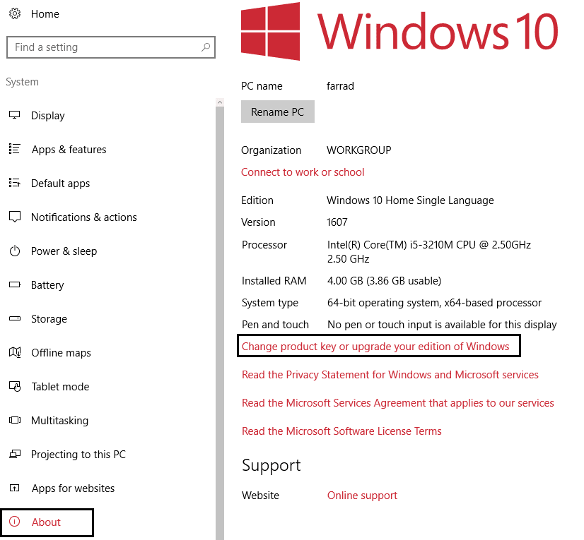Click the Power & sleep icon
The height and width of the screenshot is (540, 584).
(15, 251)
